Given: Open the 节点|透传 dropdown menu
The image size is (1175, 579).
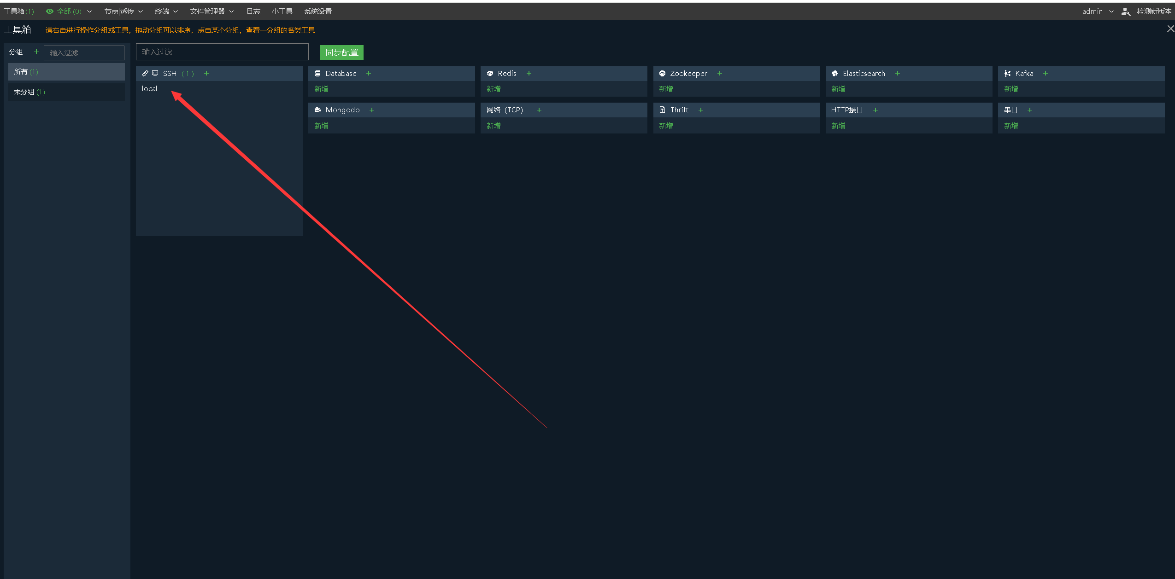Looking at the screenshot, I should point(123,12).
